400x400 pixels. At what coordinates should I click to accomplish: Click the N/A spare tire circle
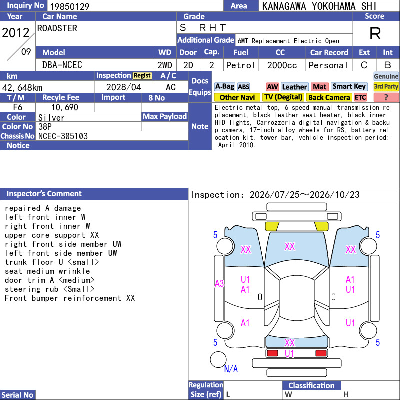(x=218, y=359)
